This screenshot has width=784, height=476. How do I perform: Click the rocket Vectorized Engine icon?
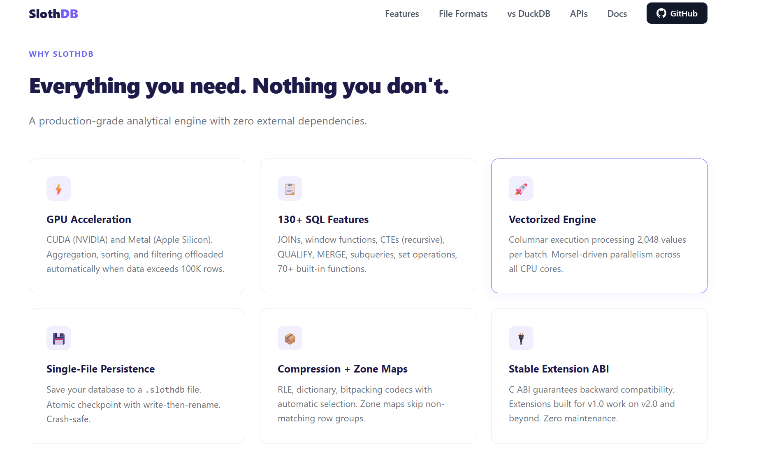521,189
